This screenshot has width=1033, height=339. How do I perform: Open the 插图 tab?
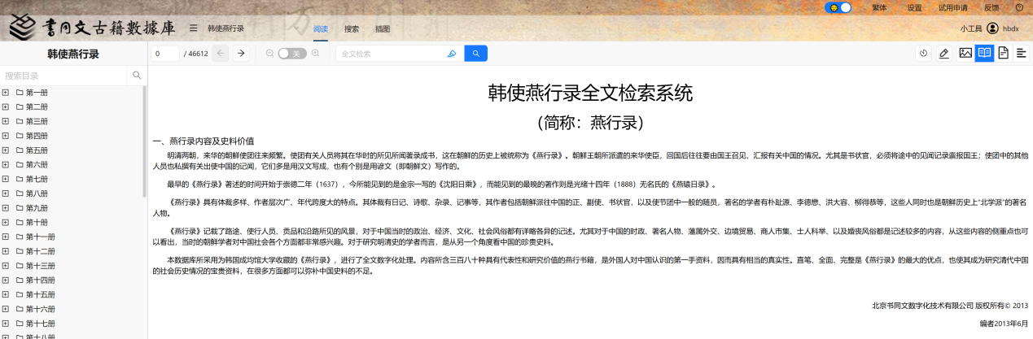pos(383,28)
